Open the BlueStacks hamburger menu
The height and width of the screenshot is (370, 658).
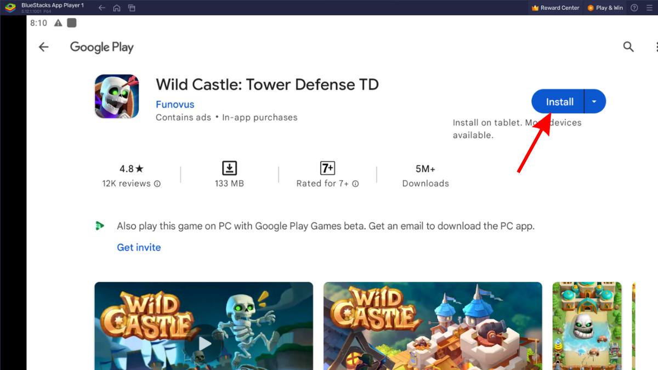coord(650,8)
